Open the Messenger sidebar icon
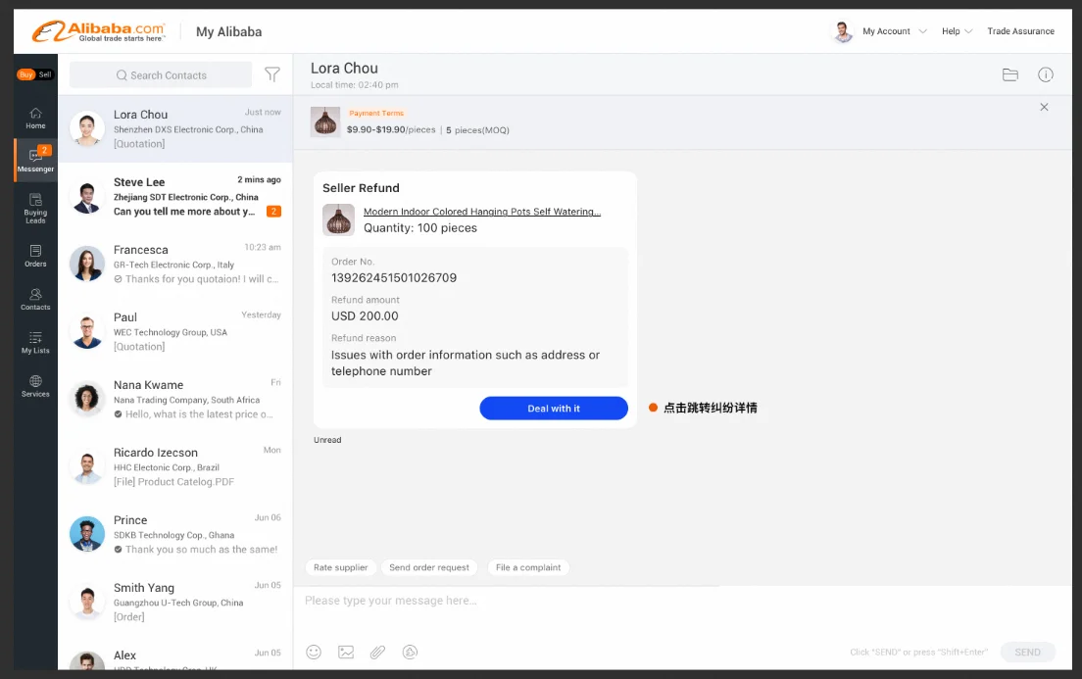The height and width of the screenshot is (679, 1082). click(x=35, y=160)
